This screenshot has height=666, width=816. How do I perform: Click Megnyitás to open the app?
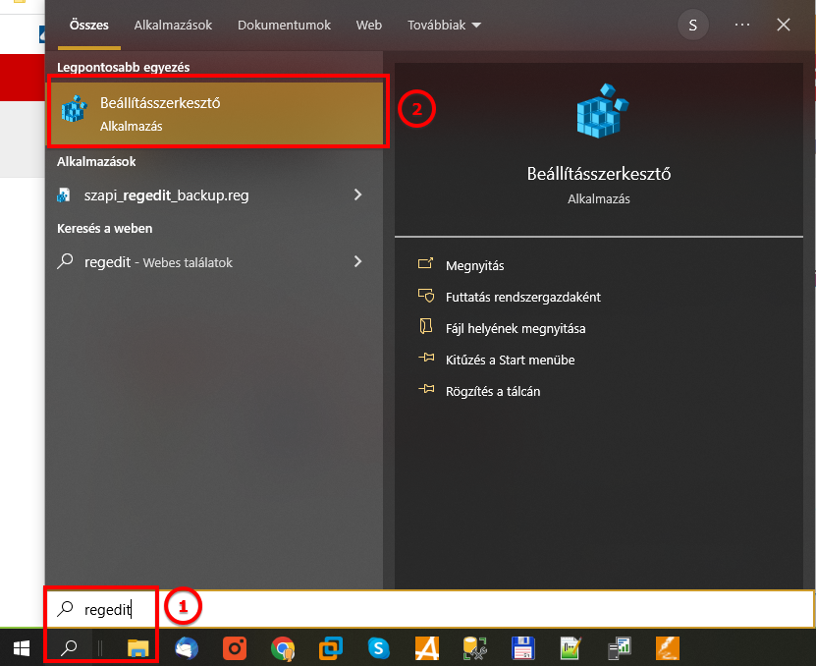[x=474, y=265]
